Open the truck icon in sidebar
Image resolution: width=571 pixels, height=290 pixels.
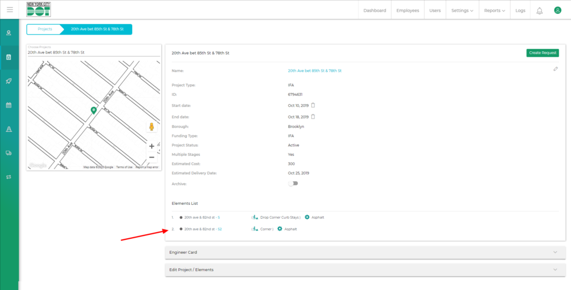point(9,153)
